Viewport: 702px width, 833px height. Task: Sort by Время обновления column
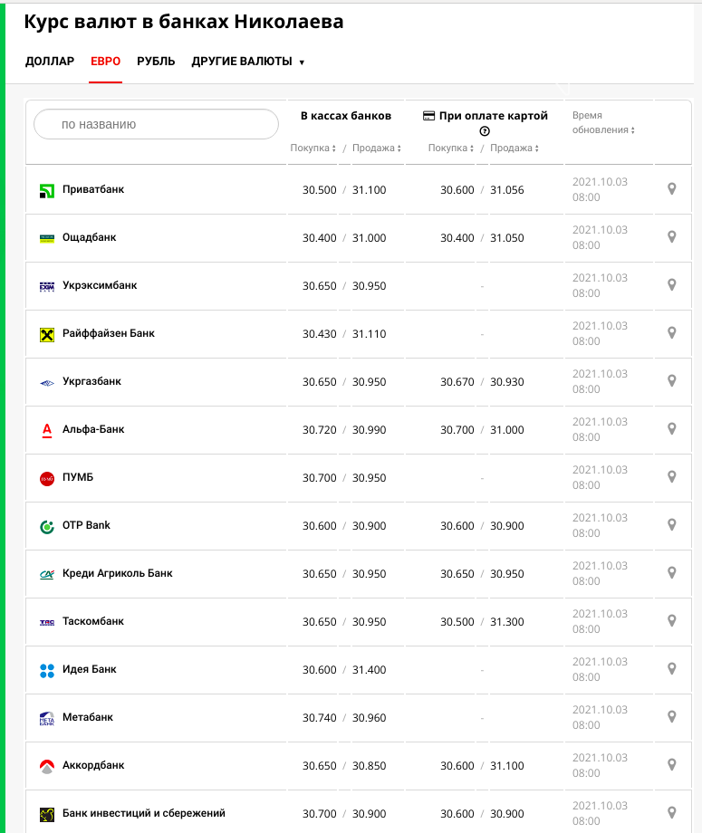pyautogui.click(x=603, y=123)
